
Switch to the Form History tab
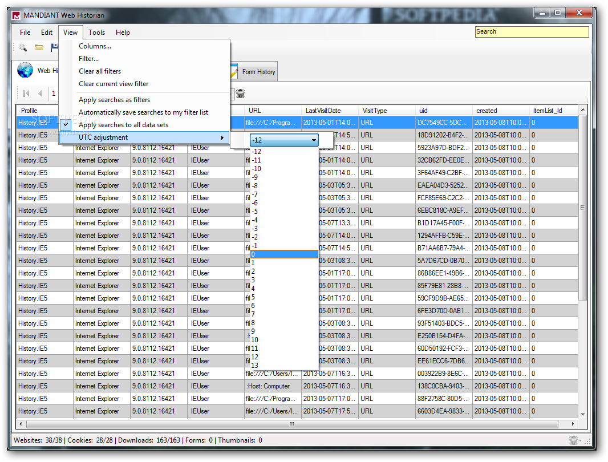point(254,72)
